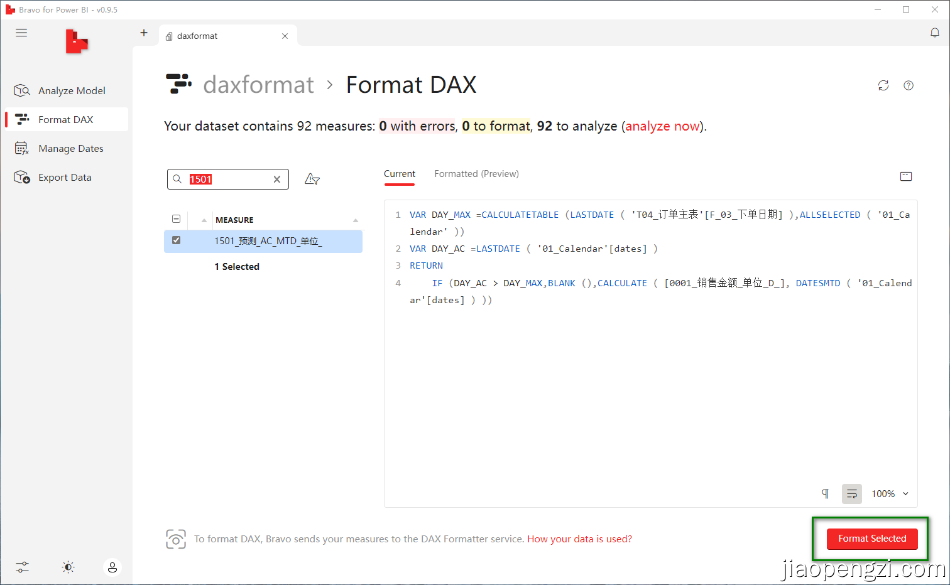Screen dimensions: 950x585
Task: Open the user account icon
Action: pyautogui.click(x=112, y=567)
